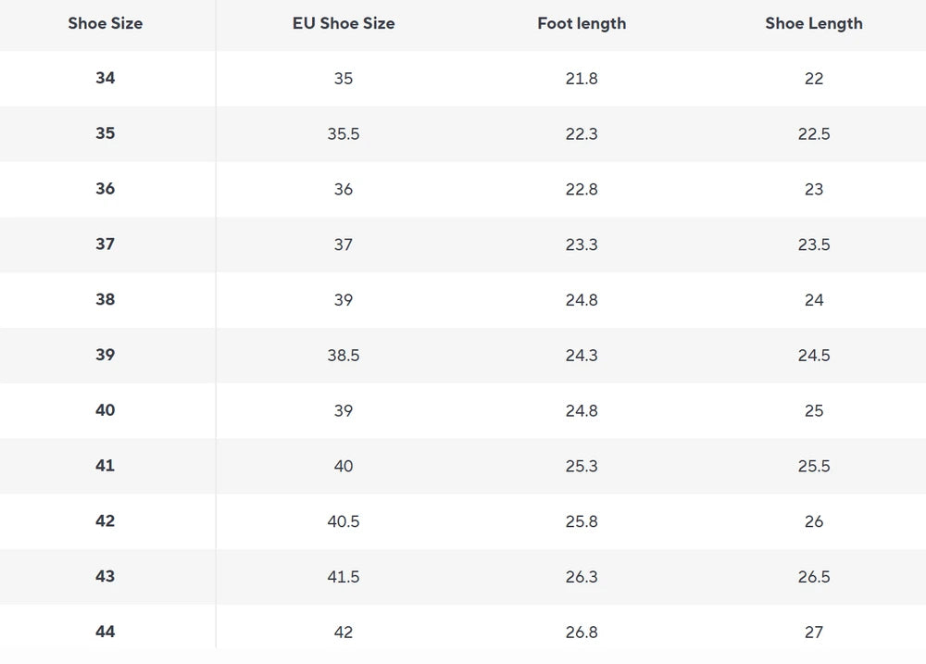Click shoe length 26.5 cell
The image size is (926, 664).
click(814, 577)
